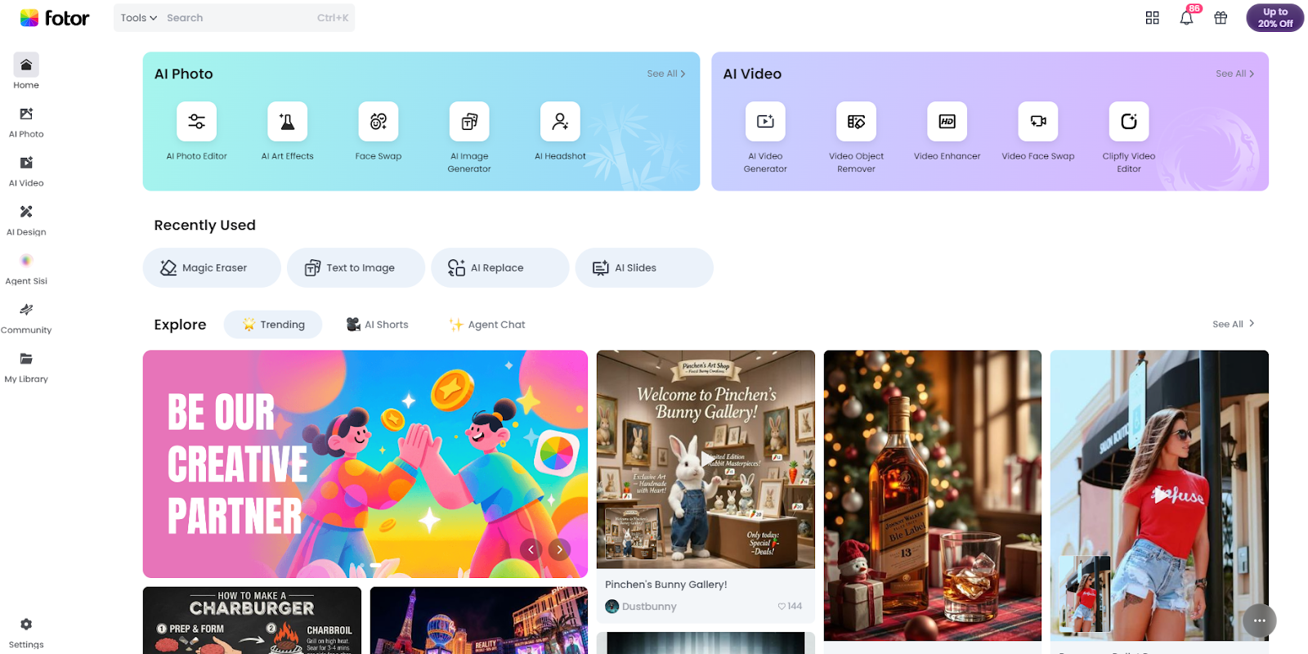Screen dimensions: 1308x654
Task: Expand See All in AI Video section
Action: coord(1234,74)
